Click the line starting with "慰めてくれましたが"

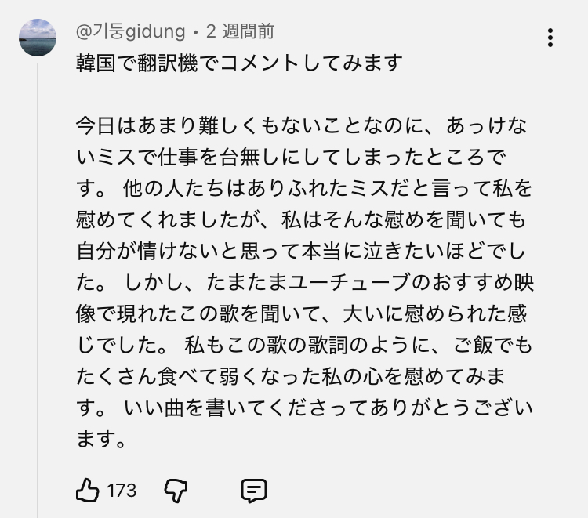click(x=305, y=219)
